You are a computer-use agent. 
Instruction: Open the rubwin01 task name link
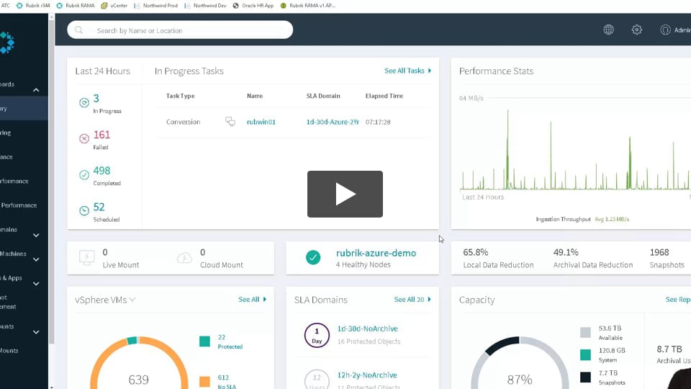click(x=261, y=122)
